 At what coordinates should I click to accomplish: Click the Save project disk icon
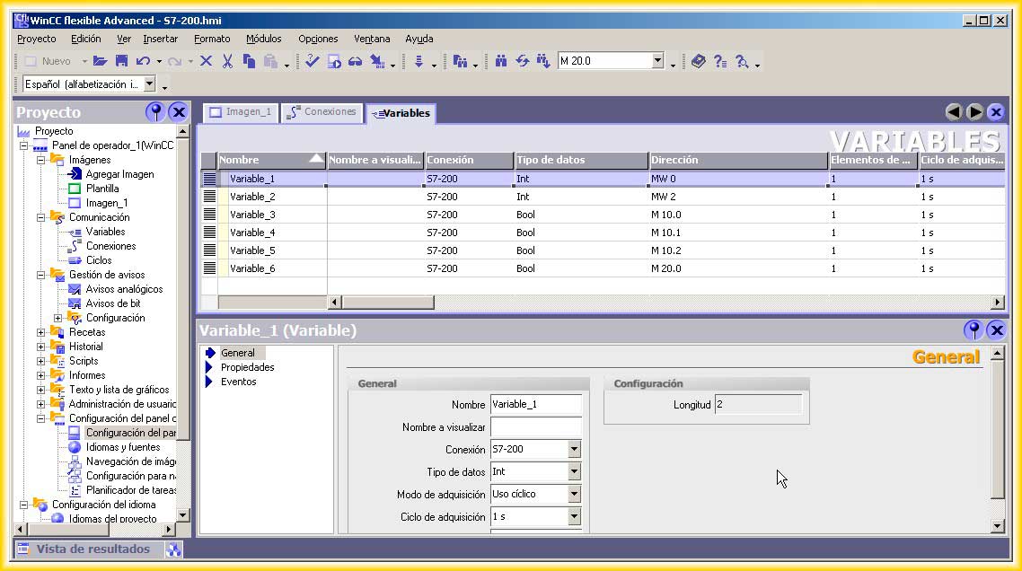pyautogui.click(x=121, y=61)
